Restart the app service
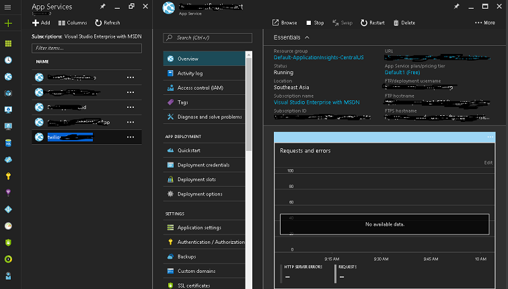The height and width of the screenshot is (289, 508). pos(373,22)
